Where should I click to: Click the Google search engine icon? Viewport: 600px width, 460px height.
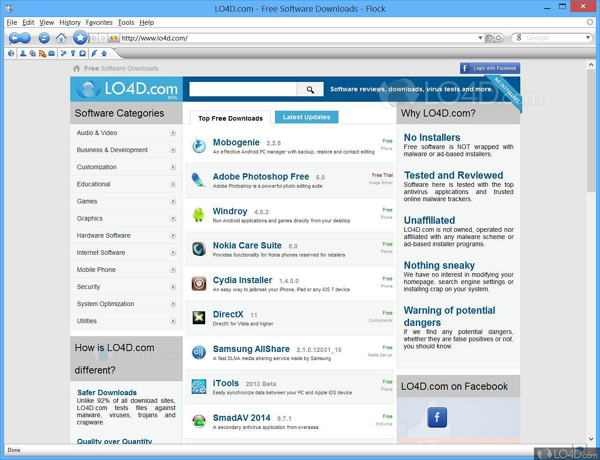click(x=519, y=38)
